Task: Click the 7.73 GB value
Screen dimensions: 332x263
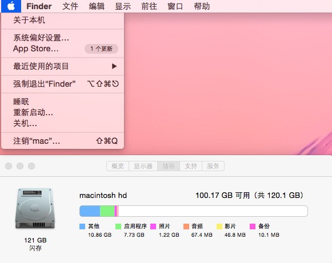Action: pos(134,235)
